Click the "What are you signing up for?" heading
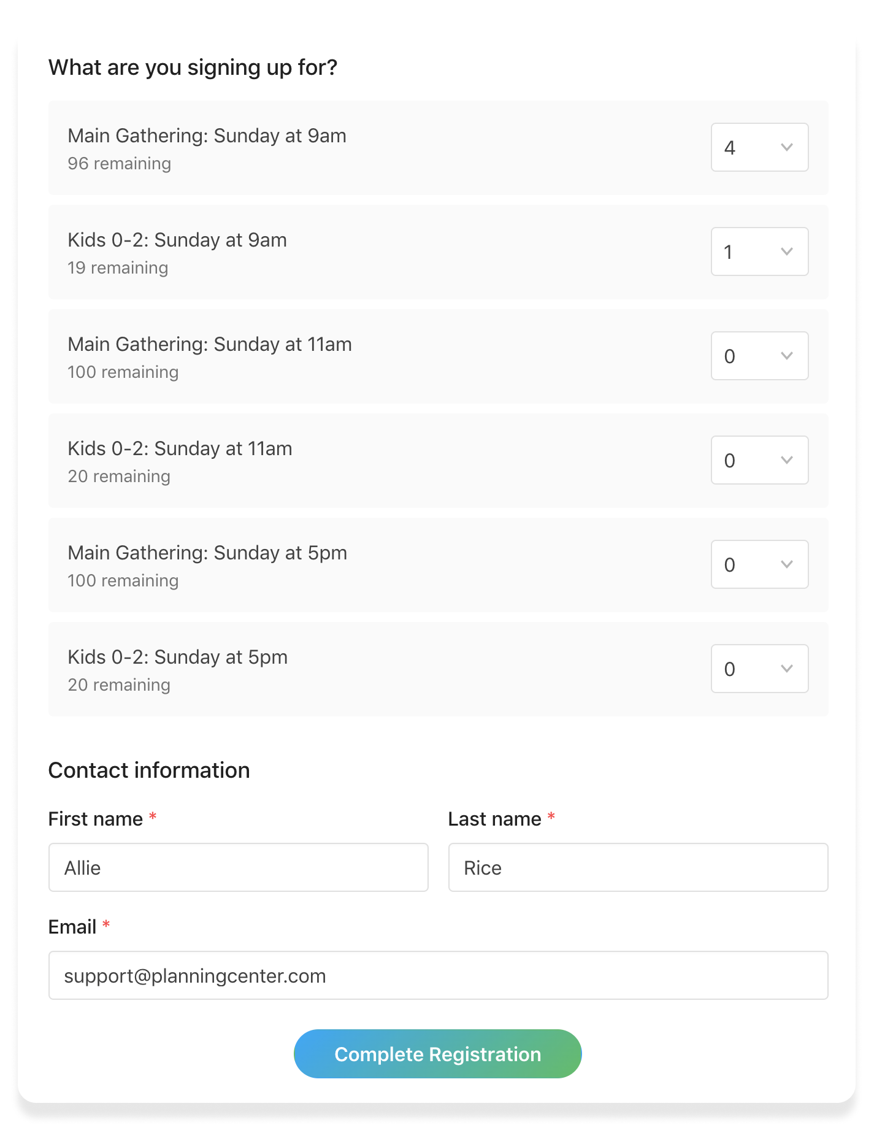This screenshot has width=874, height=1136. pos(193,67)
